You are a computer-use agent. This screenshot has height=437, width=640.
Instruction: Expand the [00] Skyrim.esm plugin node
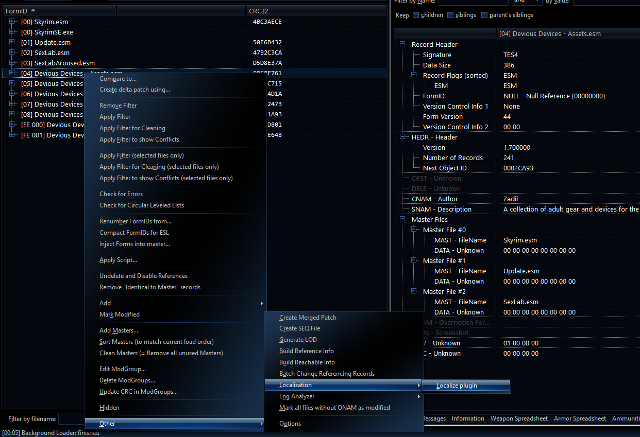pyautogui.click(x=12, y=22)
